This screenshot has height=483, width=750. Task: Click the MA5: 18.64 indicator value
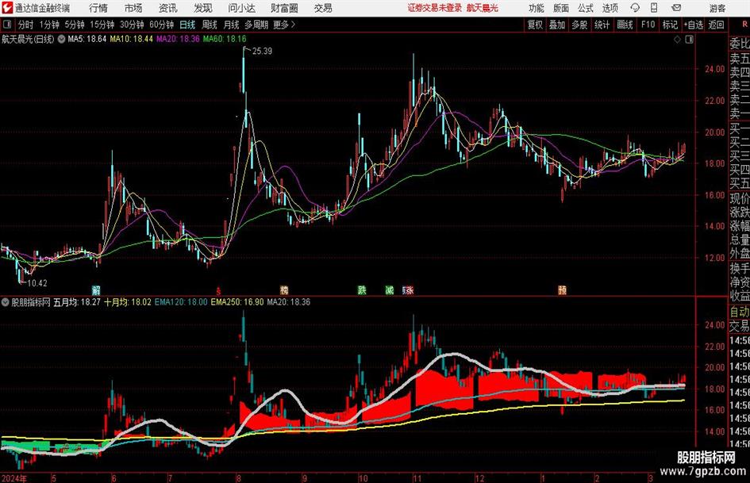pos(87,39)
